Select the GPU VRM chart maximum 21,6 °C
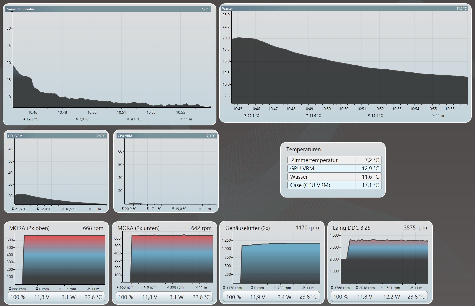 (x=21, y=209)
